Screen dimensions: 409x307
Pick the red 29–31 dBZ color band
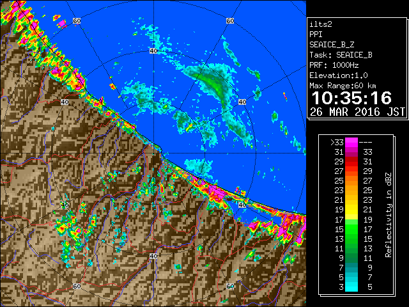click(351, 162)
